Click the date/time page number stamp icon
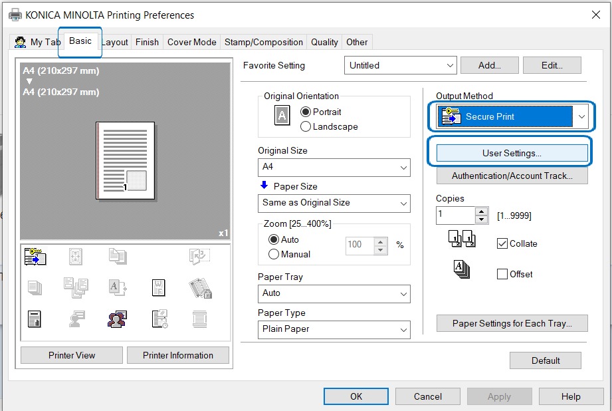612x411 pixels. [x=158, y=319]
